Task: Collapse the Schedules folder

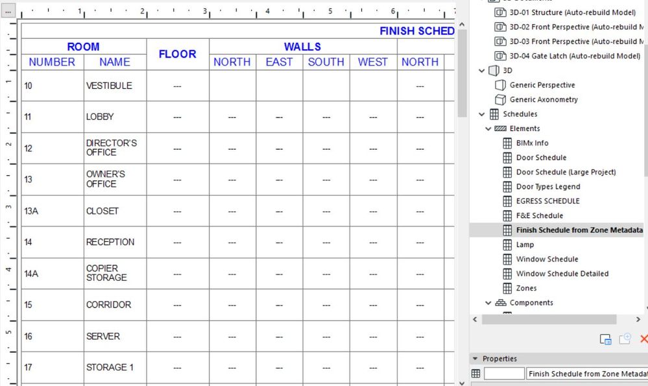Action: point(481,114)
